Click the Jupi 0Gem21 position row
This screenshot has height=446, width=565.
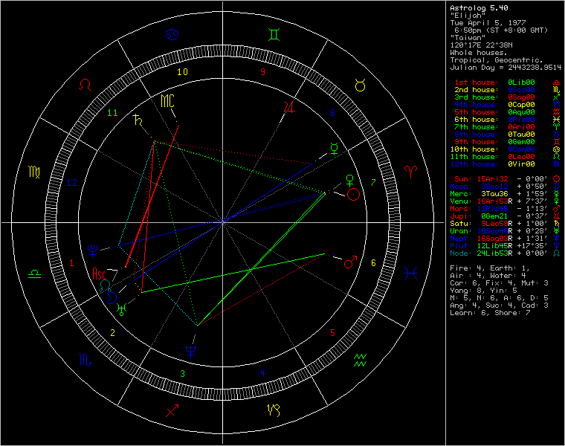pyautogui.click(x=505, y=216)
